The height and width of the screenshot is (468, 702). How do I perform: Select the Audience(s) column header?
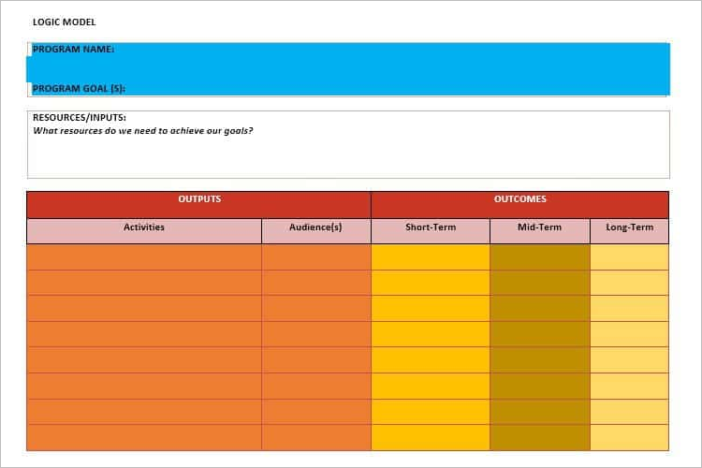pyautogui.click(x=316, y=231)
